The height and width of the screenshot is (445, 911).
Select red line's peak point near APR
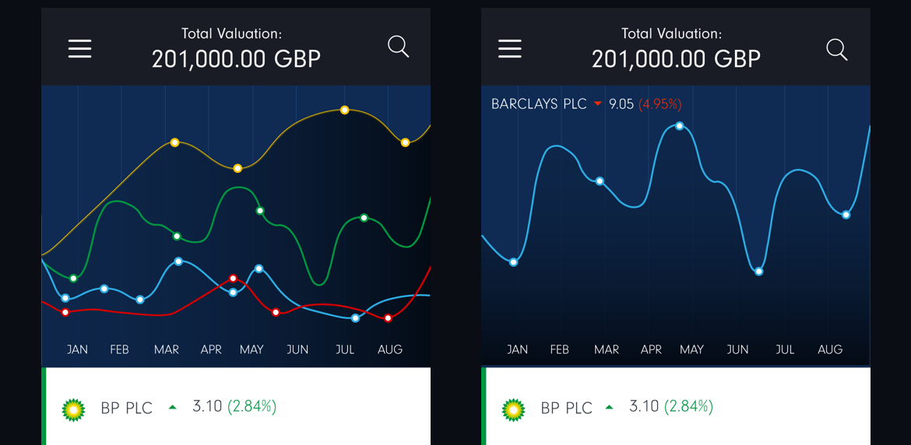tap(233, 279)
